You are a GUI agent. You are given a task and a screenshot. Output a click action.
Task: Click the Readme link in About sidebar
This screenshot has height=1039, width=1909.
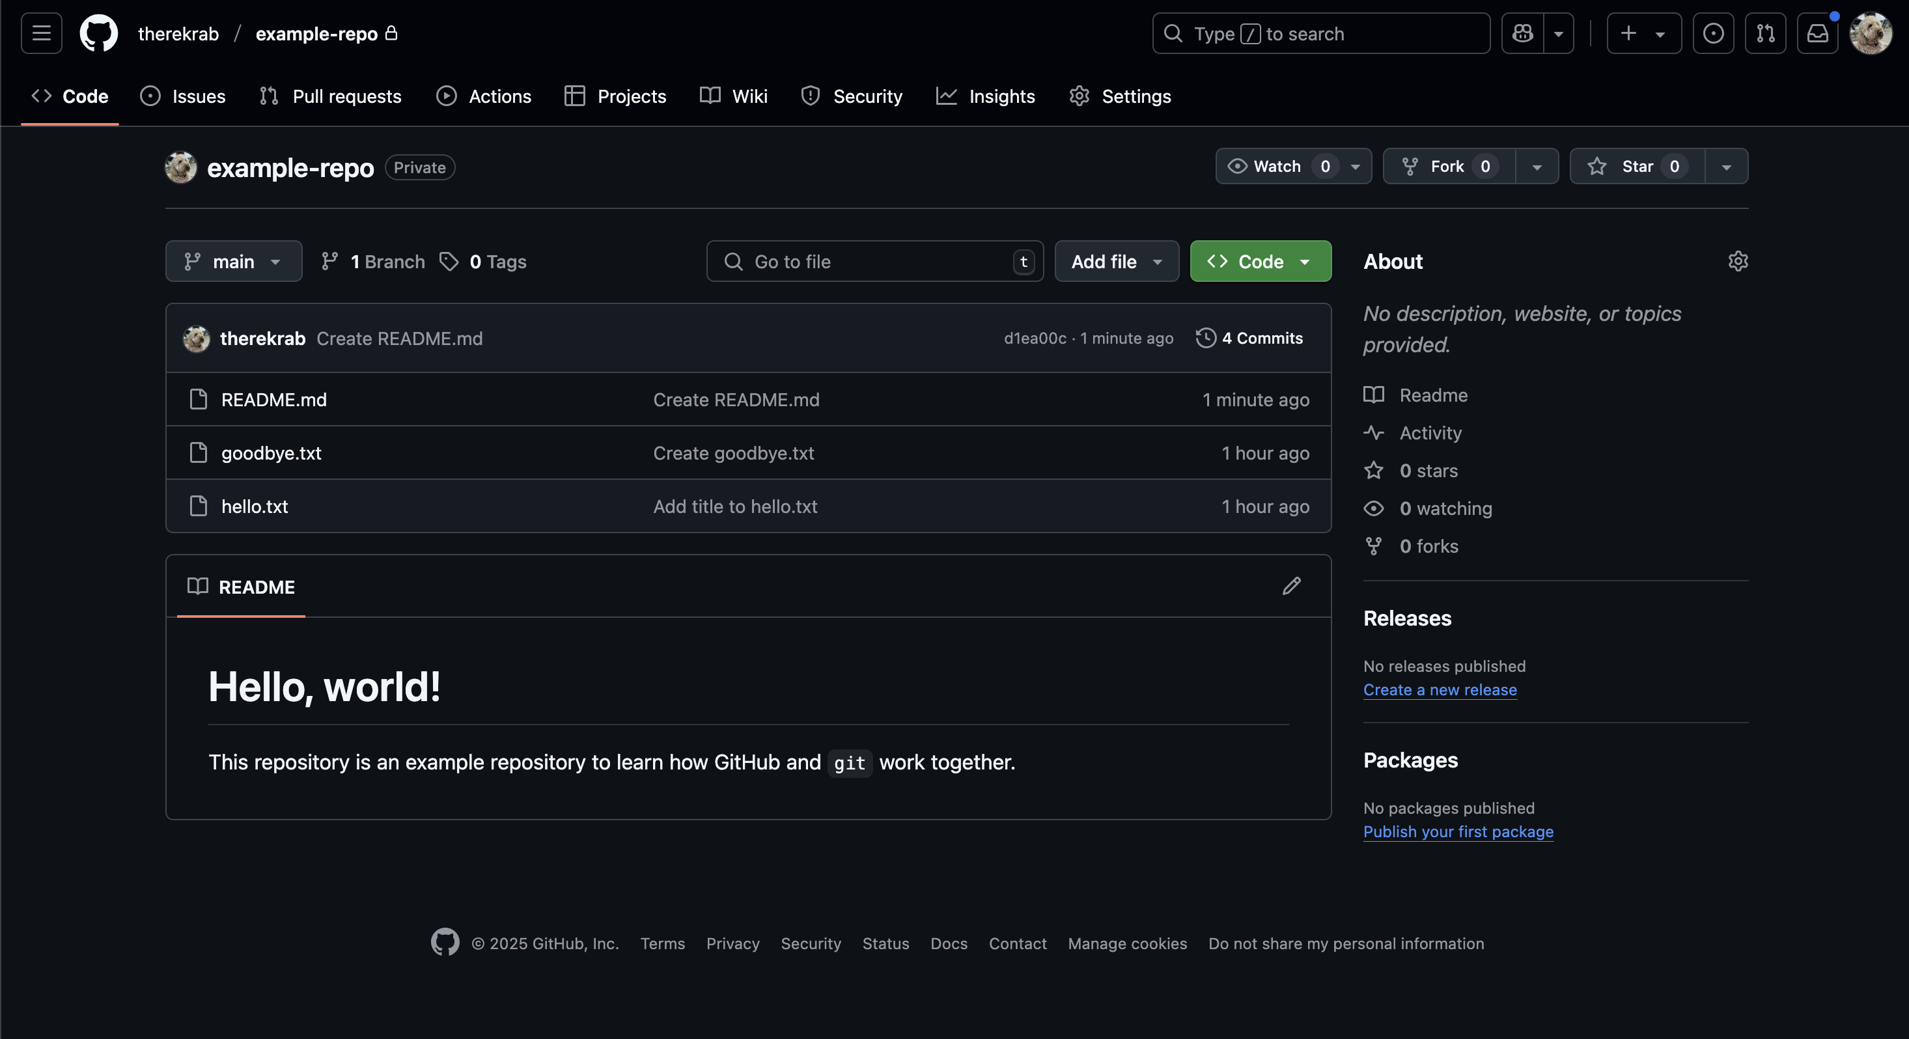coord(1415,395)
